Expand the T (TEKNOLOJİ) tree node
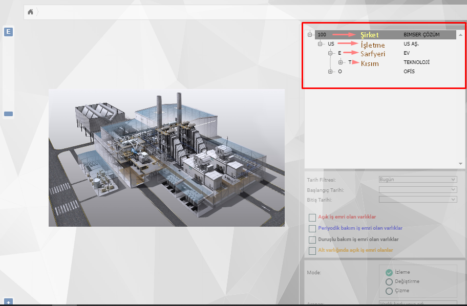This screenshot has height=306, width=467. tap(341, 62)
